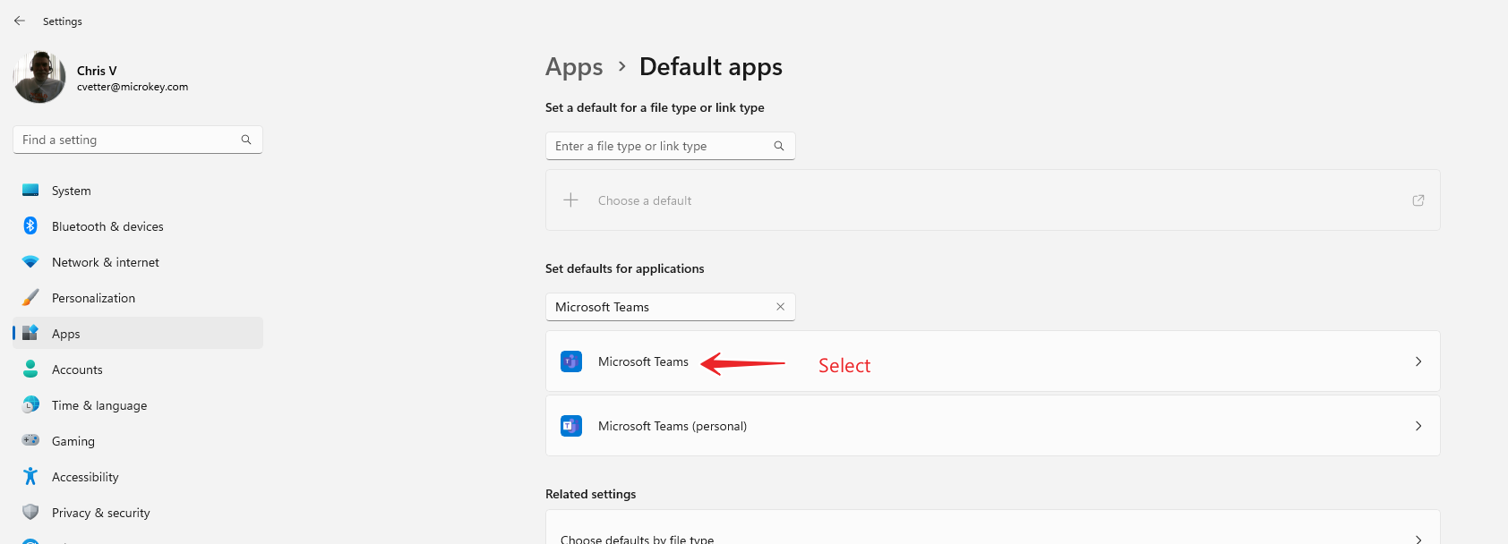Viewport: 1508px width, 544px height.
Task: Click search icon in file type field
Action: point(779,146)
